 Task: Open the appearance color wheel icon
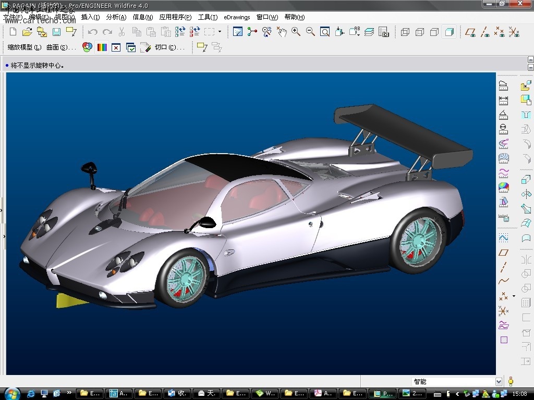click(87, 47)
